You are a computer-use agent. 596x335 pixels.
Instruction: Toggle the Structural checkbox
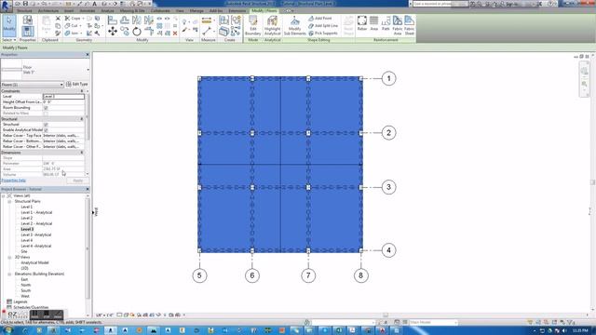coord(46,125)
